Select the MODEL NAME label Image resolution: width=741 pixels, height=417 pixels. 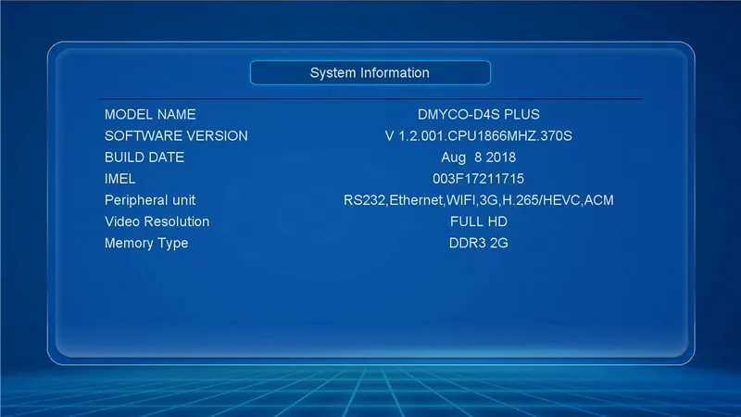[x=150, y=114]
